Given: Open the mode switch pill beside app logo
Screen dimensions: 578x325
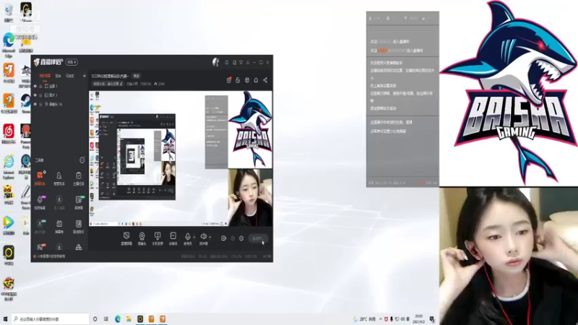Looking at the screenshot, I should (72, 62).
